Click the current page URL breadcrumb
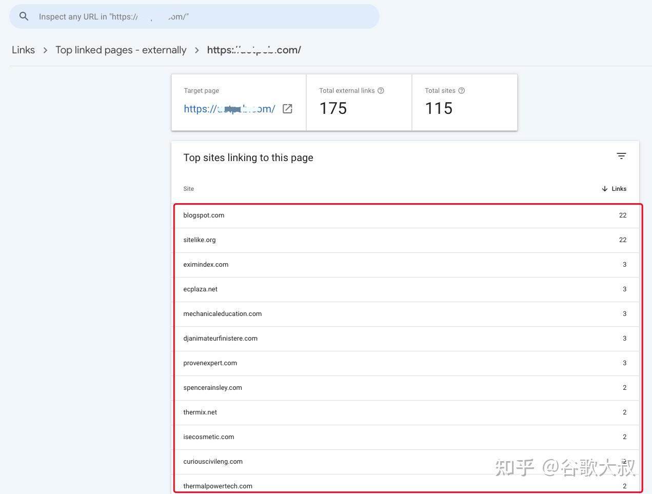652x494 pixels. pyautogui.click(x=254, y=50)
